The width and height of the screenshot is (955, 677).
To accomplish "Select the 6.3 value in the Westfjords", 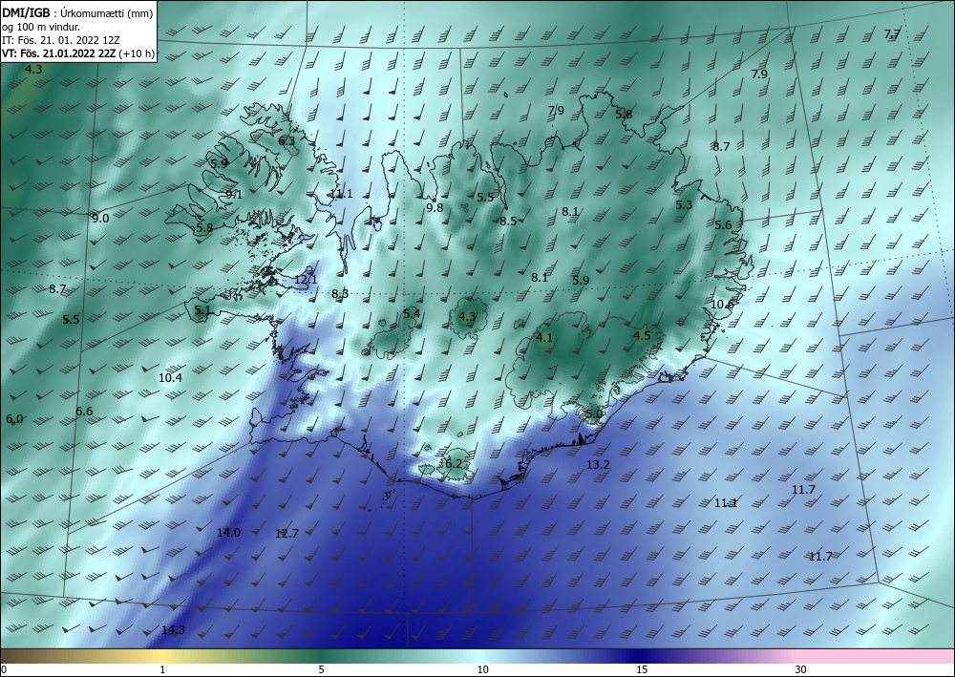I will click(x=286, y=141).
